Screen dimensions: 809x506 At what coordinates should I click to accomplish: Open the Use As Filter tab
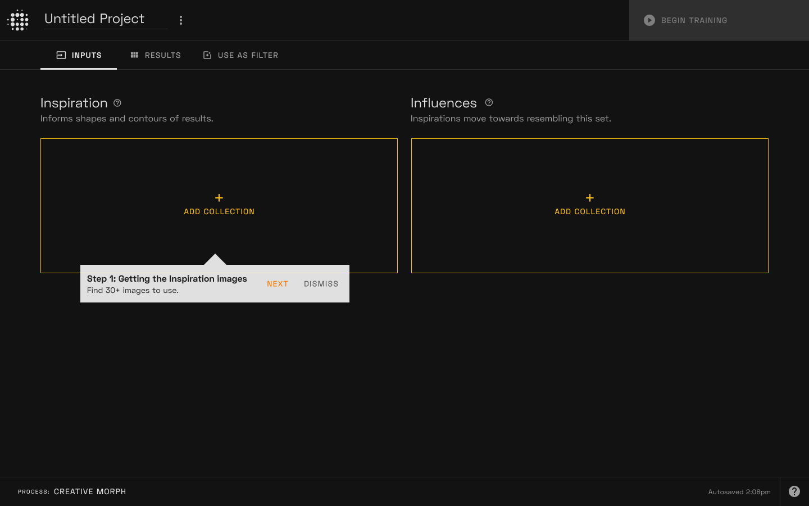tap(240, 55)
